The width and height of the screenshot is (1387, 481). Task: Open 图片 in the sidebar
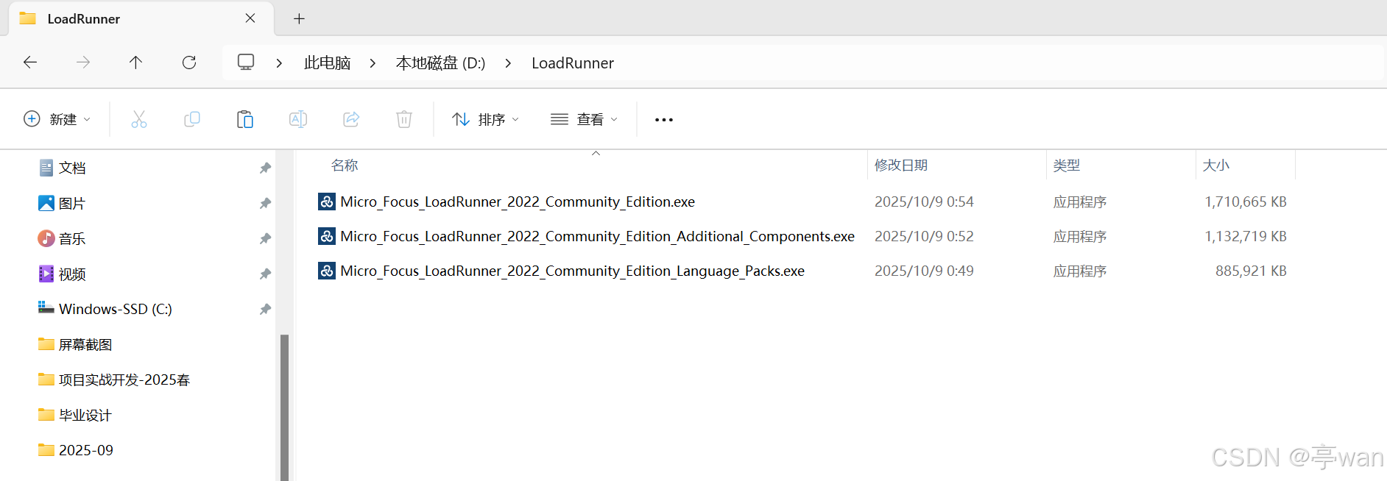pyautogui.click(x=72, y=203)
